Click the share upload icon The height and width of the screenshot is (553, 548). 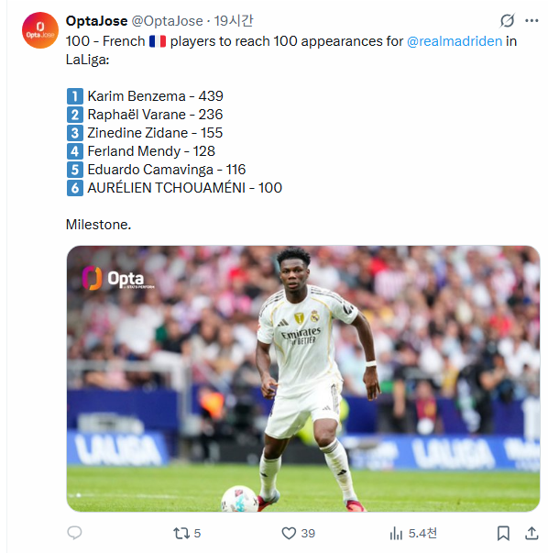point(532,533)
